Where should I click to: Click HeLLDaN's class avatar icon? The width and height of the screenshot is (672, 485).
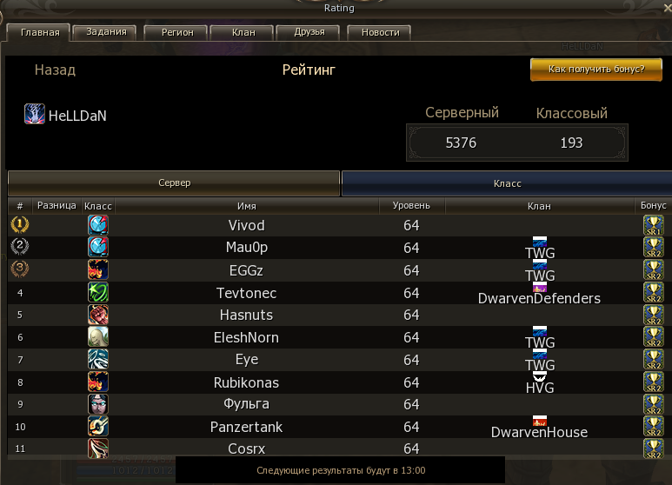(34, 114)
